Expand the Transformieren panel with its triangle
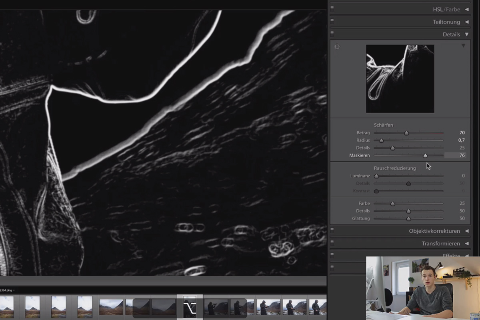Viewport: 480px width, 320px height. click(x=466, y=244)
